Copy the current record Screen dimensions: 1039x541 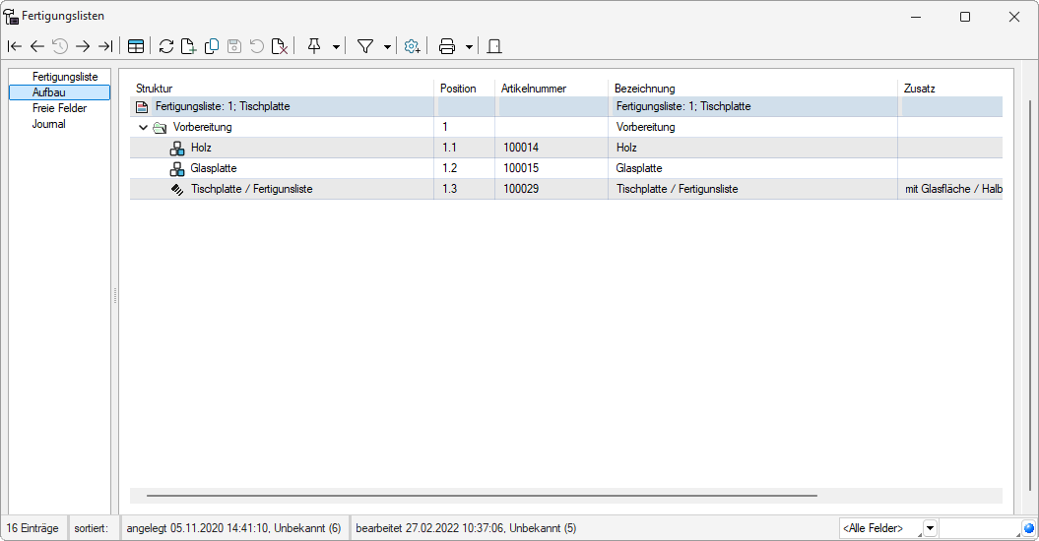pos(211,46)
